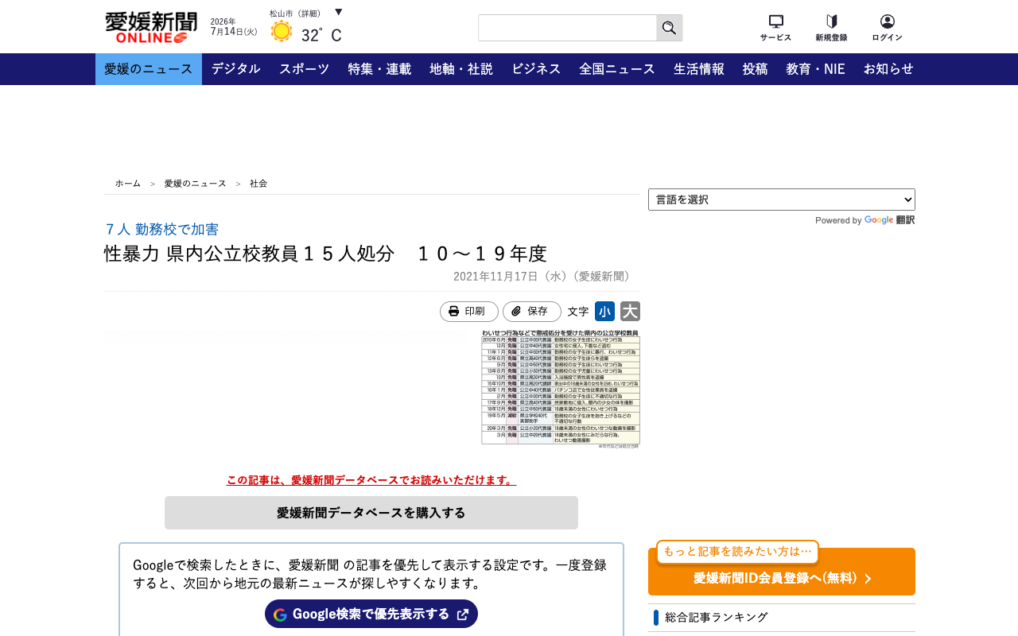The height and width of the screenshot is (636, 1018).
Task: Open the 教育・NIE menu item
Action: coord(815,69)
